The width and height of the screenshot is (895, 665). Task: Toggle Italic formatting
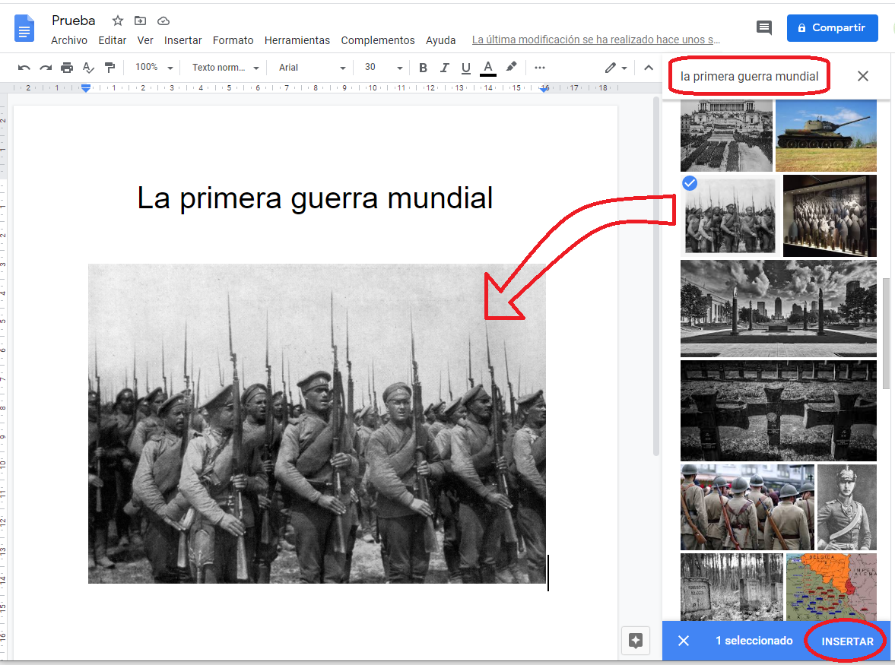pos(445,68)
